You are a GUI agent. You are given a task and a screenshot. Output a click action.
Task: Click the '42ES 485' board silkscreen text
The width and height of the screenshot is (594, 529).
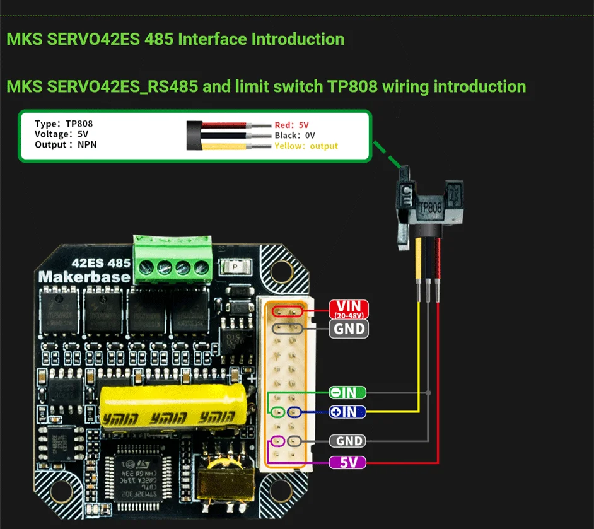101,263
